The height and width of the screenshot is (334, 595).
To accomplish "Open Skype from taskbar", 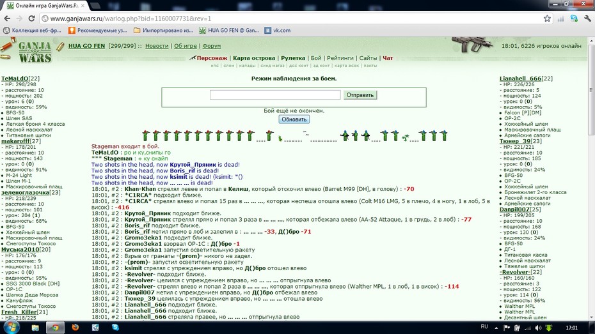I will (x=115, y=328).
